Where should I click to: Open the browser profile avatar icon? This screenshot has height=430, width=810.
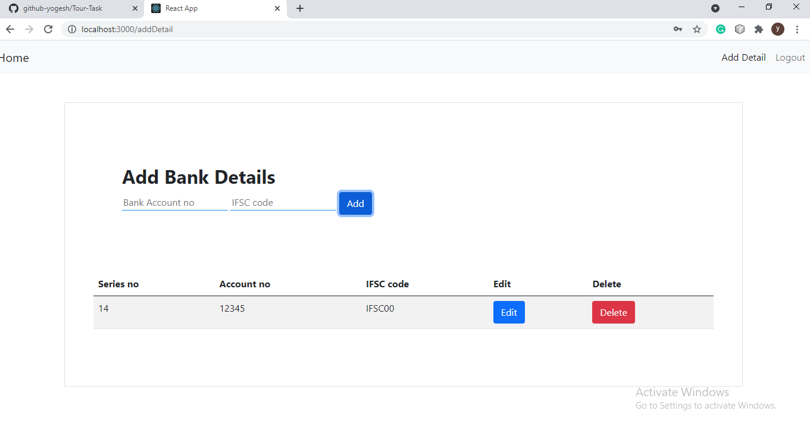pos(778,29)
